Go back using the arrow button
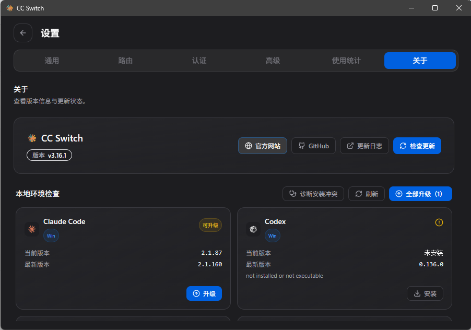The image size is (471, 330). pos(23,33)
